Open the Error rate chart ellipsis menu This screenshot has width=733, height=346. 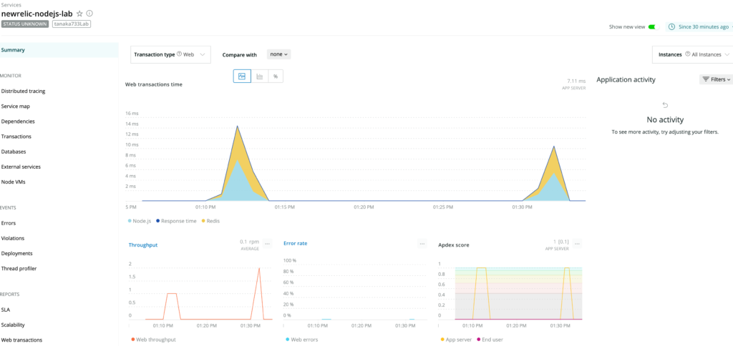tap(422, 244)
